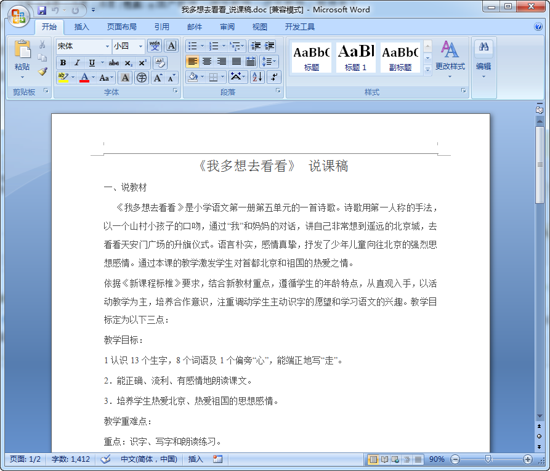Click the superscript icon

point(142,61)
